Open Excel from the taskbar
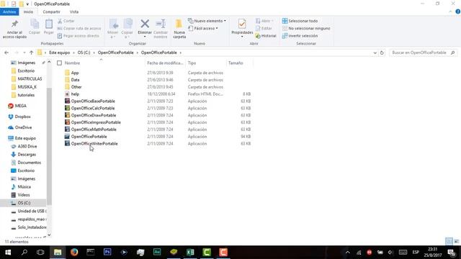This screenshot has width=461, height=259. pos(190,252)
